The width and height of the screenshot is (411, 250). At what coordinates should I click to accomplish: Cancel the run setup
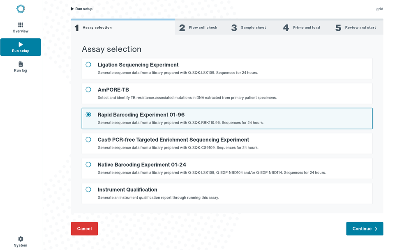(84, 229)
